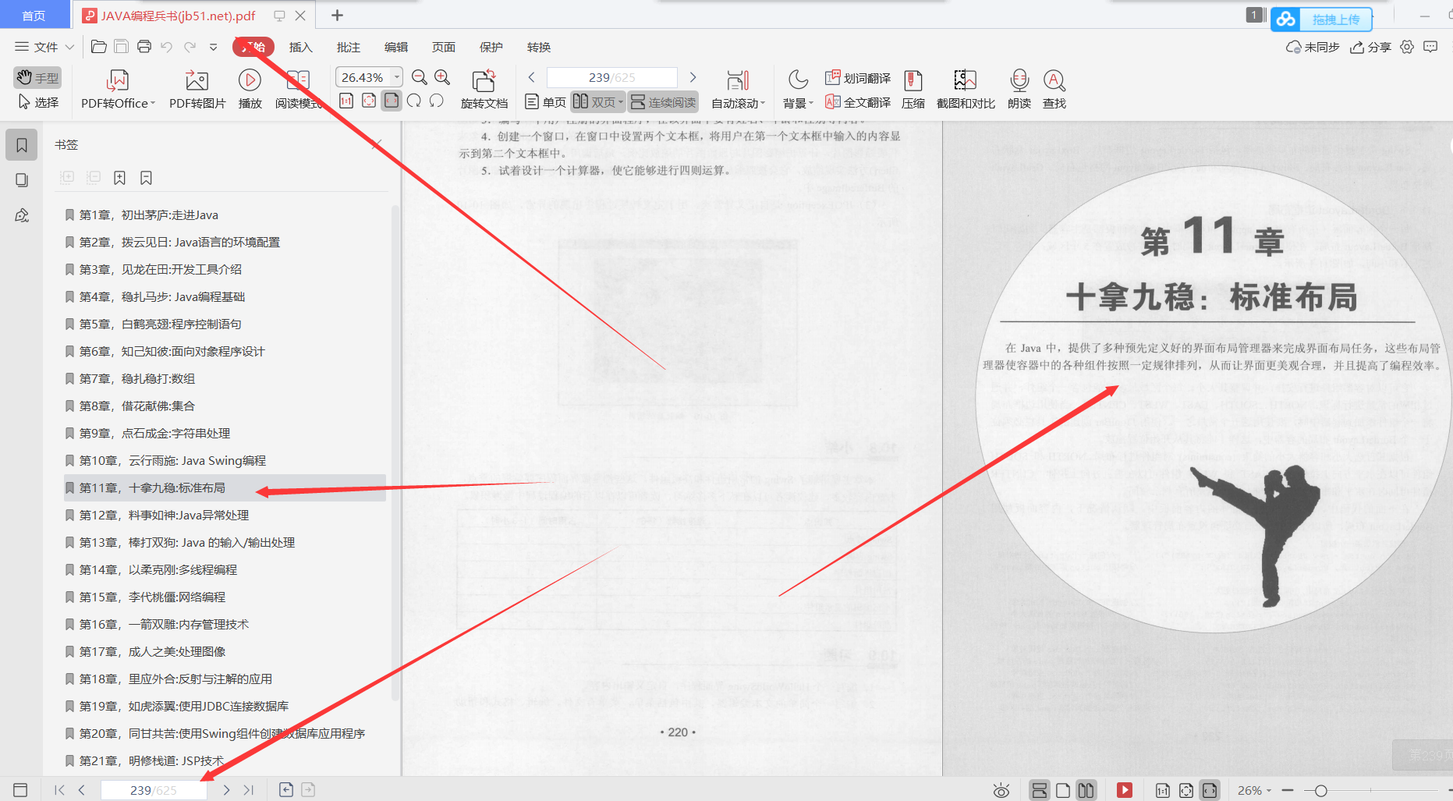Open zoom percentage 26.43% dropdown

[397, 77]
